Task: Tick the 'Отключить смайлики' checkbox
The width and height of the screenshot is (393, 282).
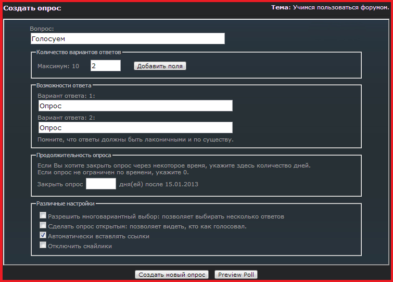Action: tap(43, 245)
